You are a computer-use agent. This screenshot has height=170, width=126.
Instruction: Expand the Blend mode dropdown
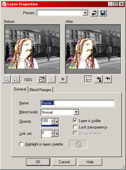coord(76,112)
